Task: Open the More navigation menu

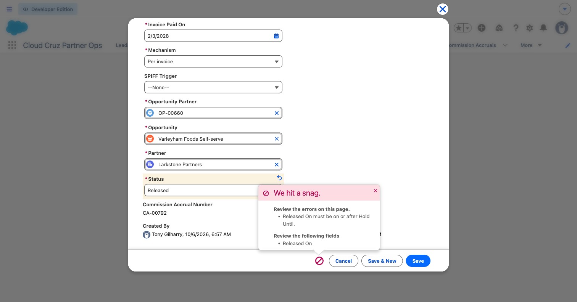Action: coord(531,45)
